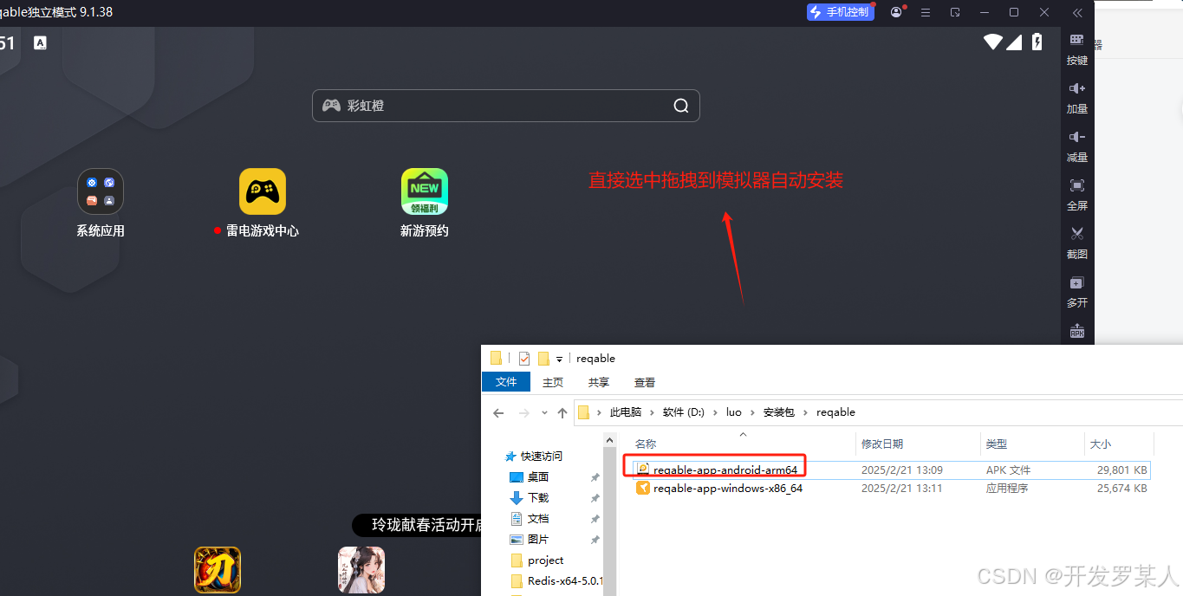
Task: Open the blade game icon in dock
Action: 218,569
